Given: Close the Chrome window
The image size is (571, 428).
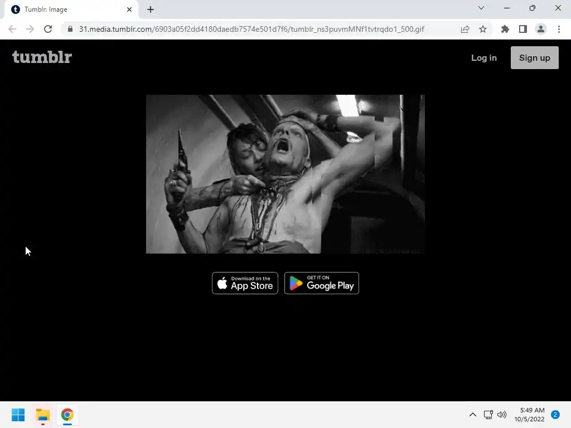Looking at the screenshot, I should pos(558,8).
